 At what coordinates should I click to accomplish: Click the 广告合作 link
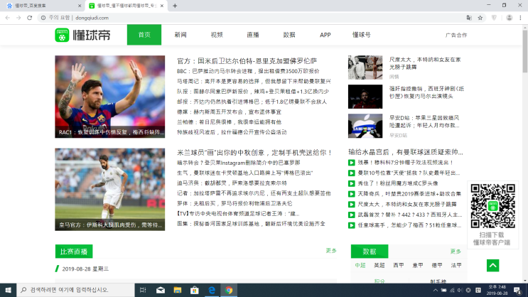pyautogui.click(x=456, y=35)
